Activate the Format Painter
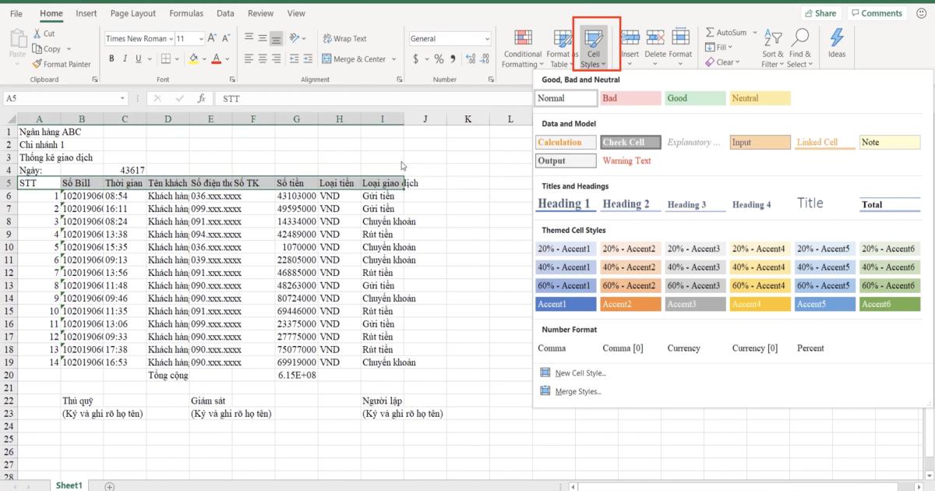The width and height of the screenshot is (935, 491). tap(62, 64)
